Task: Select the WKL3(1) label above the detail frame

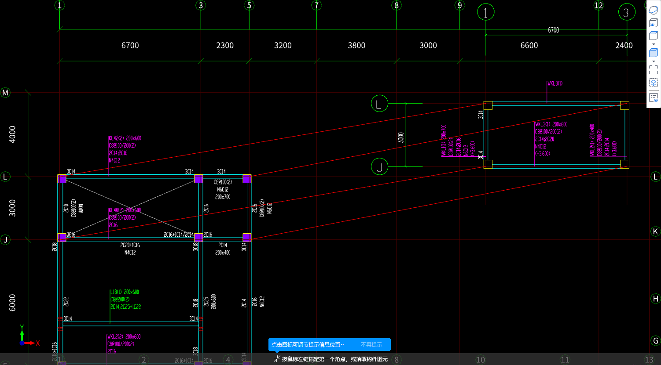Action: tap(555, 83)
